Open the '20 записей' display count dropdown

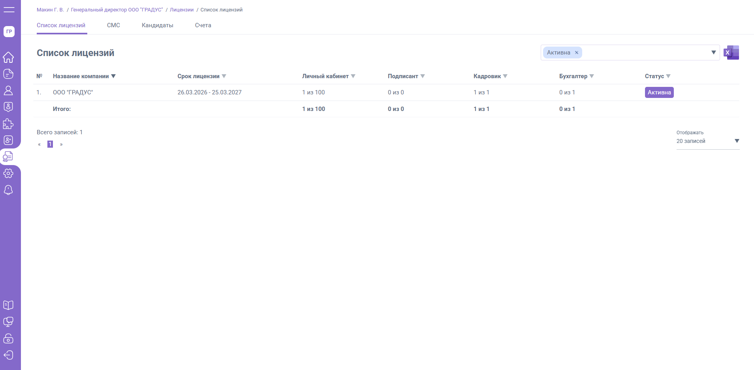point(707,141)
